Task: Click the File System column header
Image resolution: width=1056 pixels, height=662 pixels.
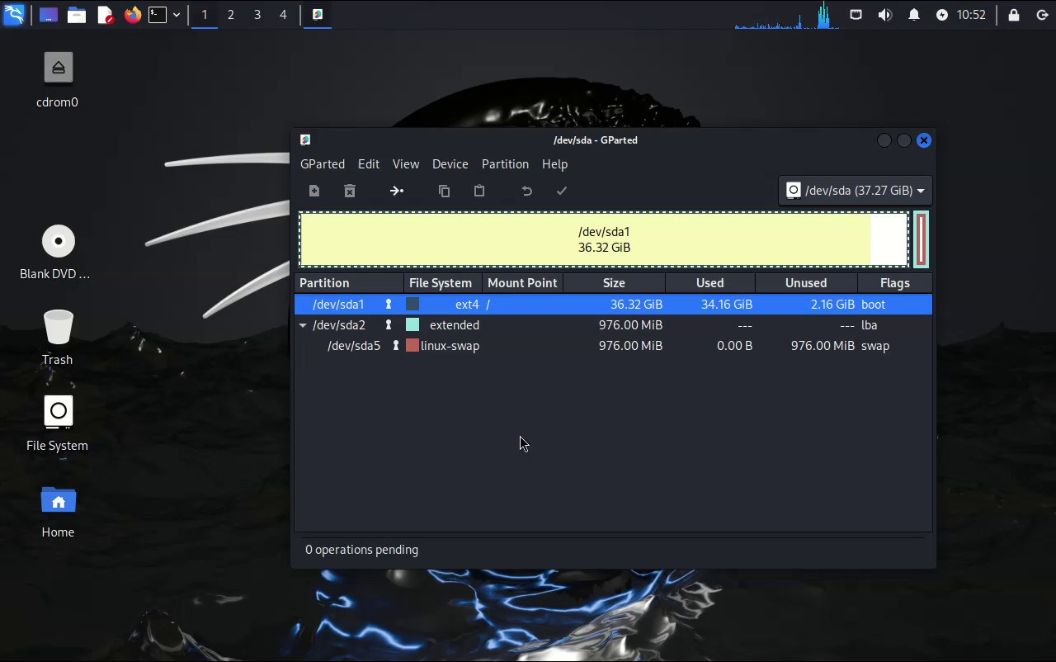Action: pyautogui.click(x=443, y=282)
